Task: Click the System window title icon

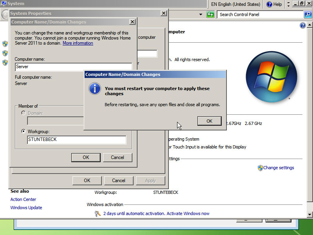Action: [4, 4]
